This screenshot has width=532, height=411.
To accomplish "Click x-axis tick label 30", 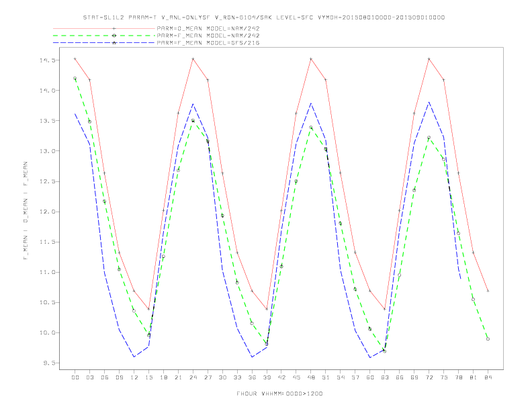I will click(222, 377).
